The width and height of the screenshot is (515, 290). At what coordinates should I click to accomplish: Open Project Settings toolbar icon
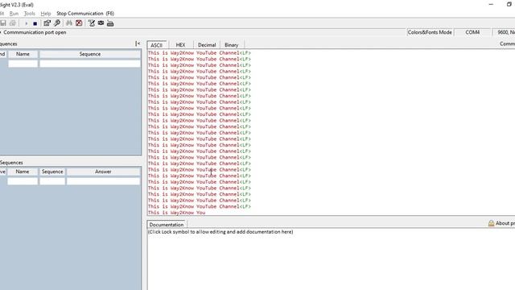(47, 23)
